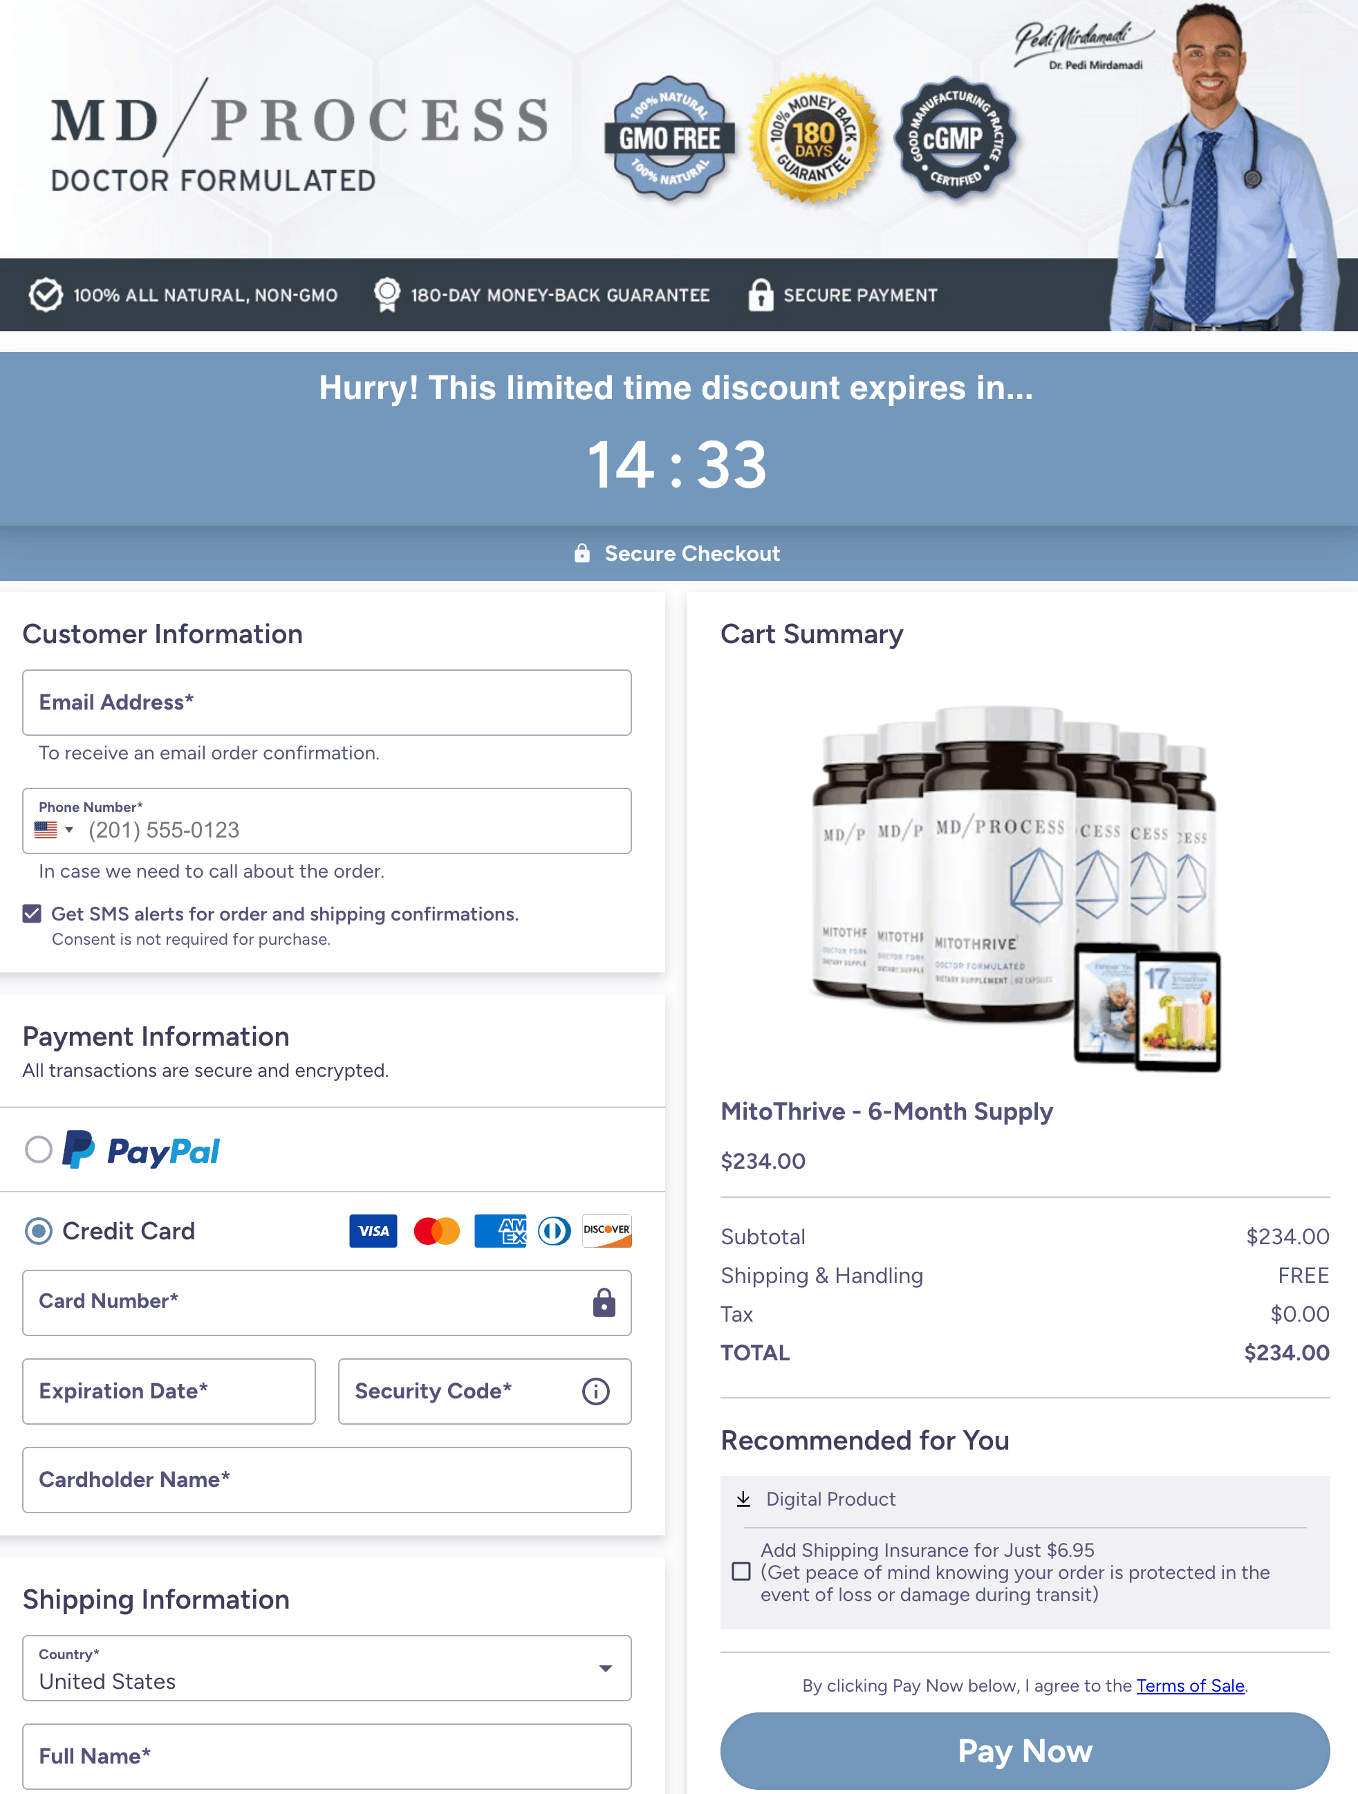The image size is (1358, 1794).
Task: Click the Dr. Pedi Mirdamadi signature
Action: 1084,44
